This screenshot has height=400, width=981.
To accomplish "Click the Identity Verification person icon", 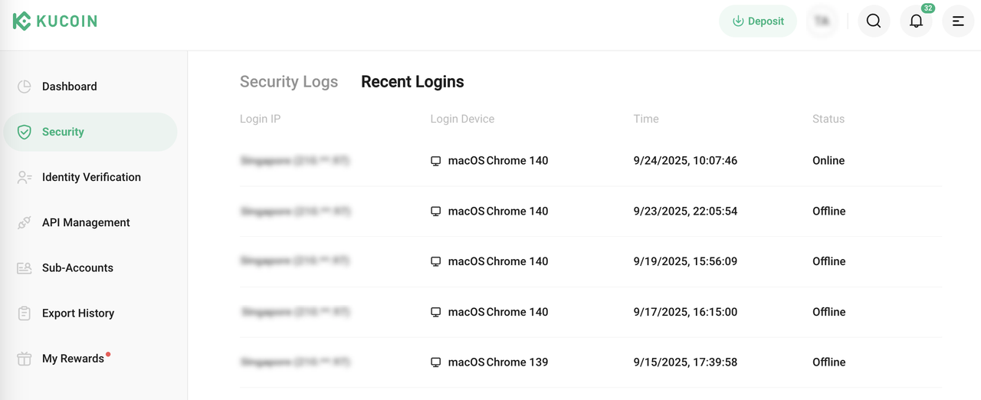I will 25,177.
